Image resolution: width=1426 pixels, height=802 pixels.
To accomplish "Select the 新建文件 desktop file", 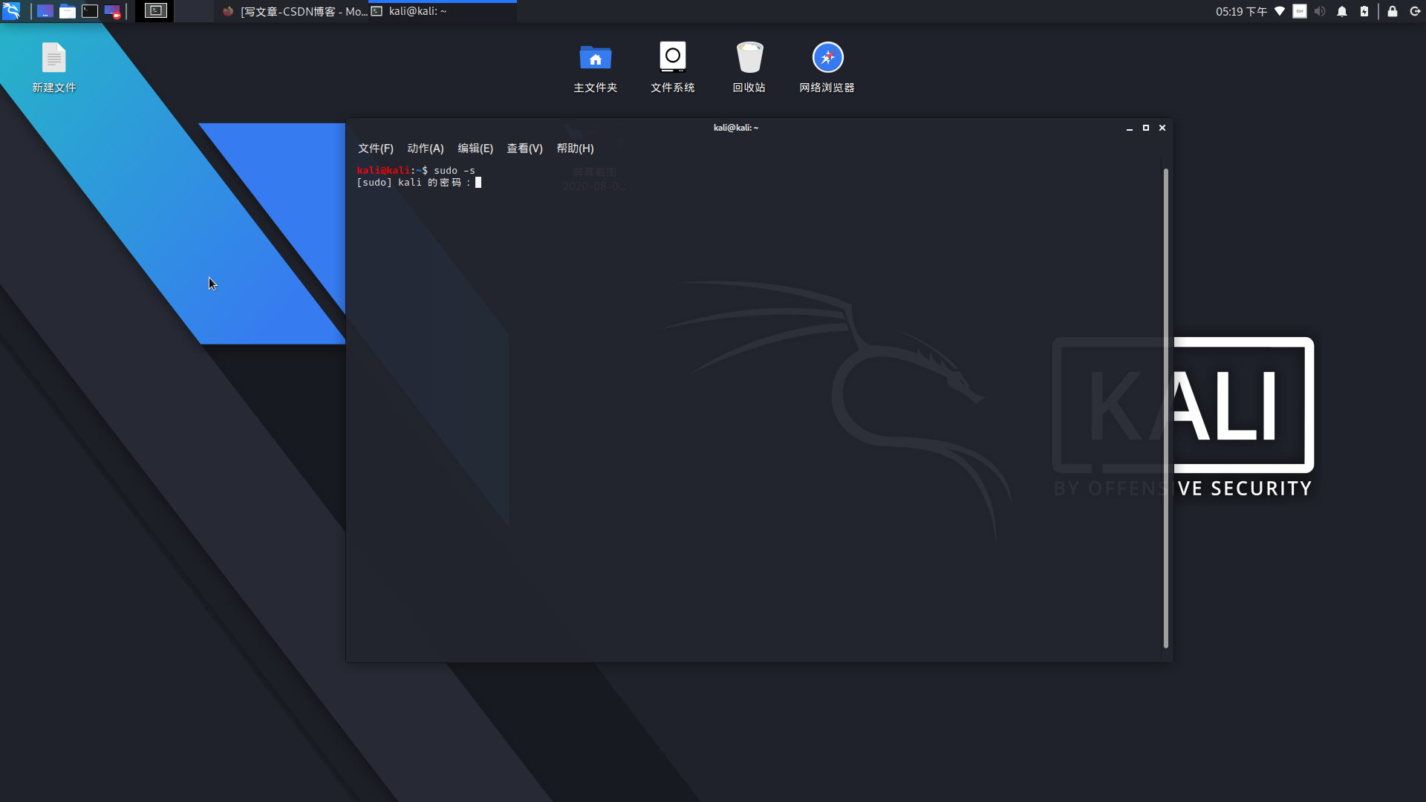I will (54, 68).
